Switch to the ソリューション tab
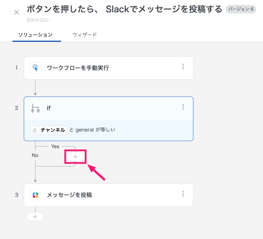The image size is (263, 239). click(x=35, y=35)
